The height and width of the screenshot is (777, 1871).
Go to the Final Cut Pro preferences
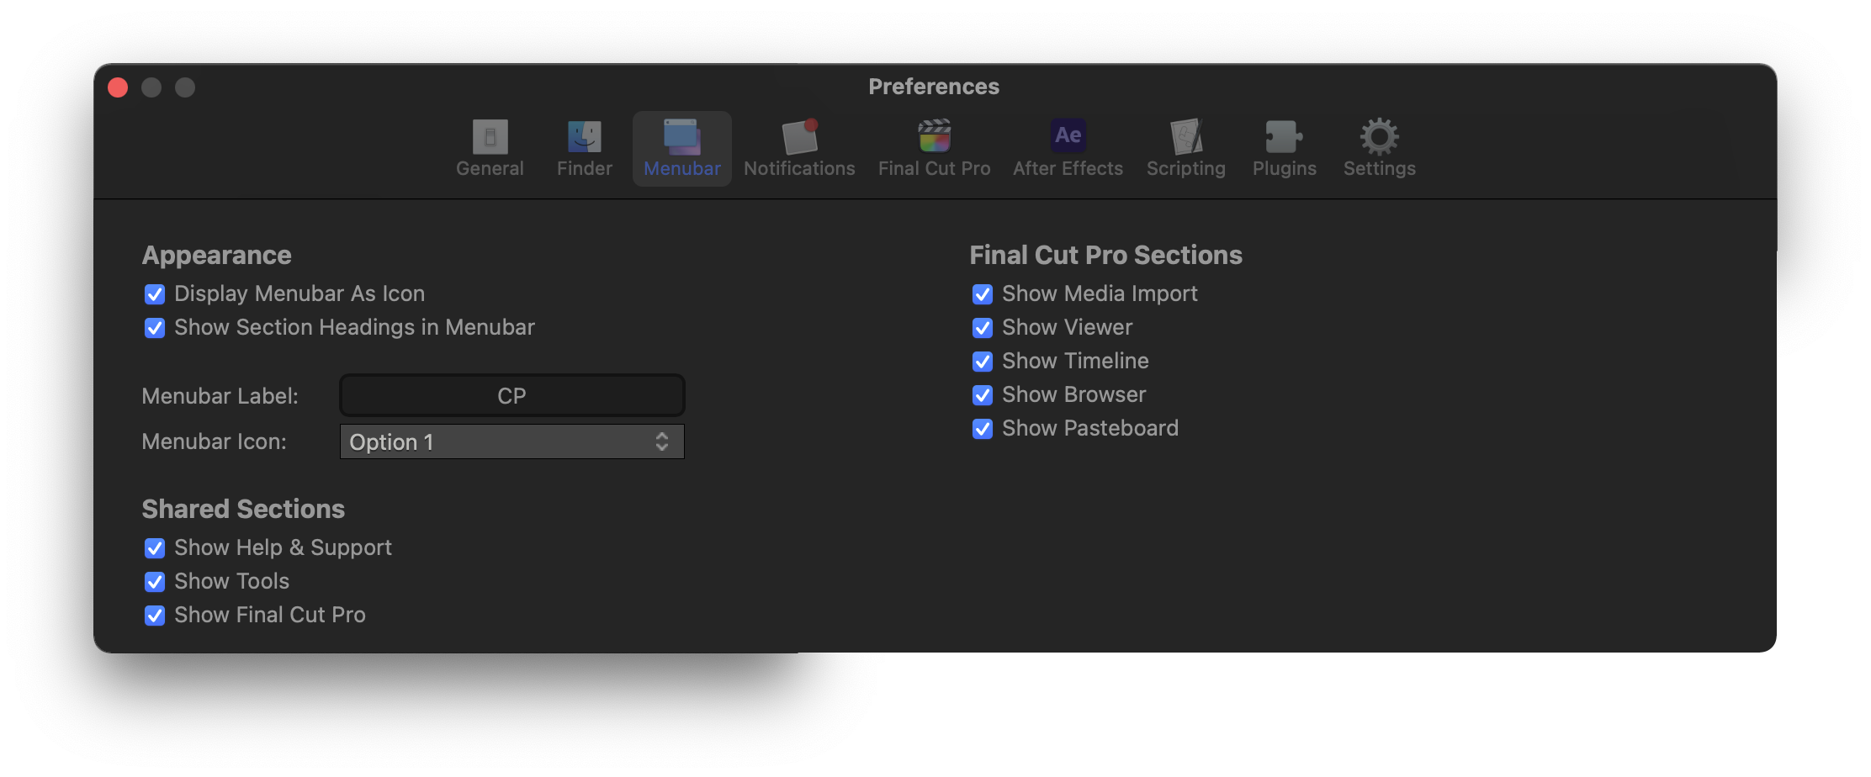point(934,149)
